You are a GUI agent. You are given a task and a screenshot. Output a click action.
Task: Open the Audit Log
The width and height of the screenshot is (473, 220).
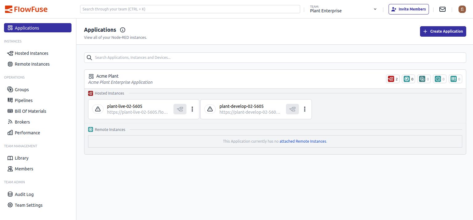point(24,194)
